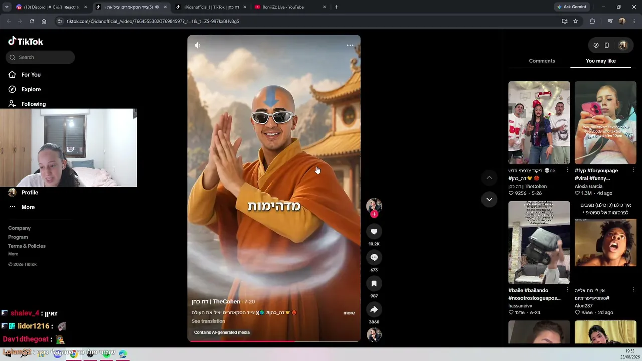The width and height of the screenshot is (642, 361).
Task: Open the media control toolbar icon
Action: coord(610,21)
